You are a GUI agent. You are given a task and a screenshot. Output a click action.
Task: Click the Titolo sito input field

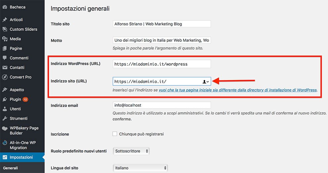tap(162, 24)
